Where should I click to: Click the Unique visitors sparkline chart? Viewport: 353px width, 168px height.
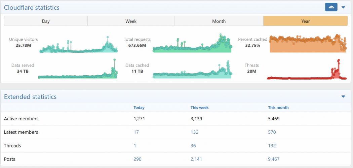click(x=79, y=45)
